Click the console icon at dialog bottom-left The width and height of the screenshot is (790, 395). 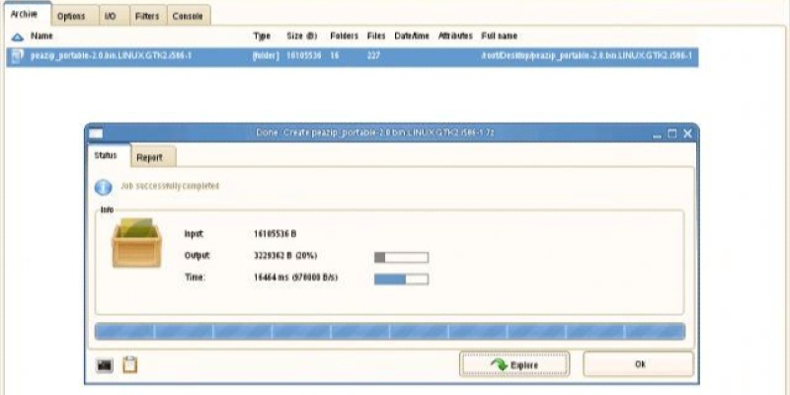(x=104, y=365)
